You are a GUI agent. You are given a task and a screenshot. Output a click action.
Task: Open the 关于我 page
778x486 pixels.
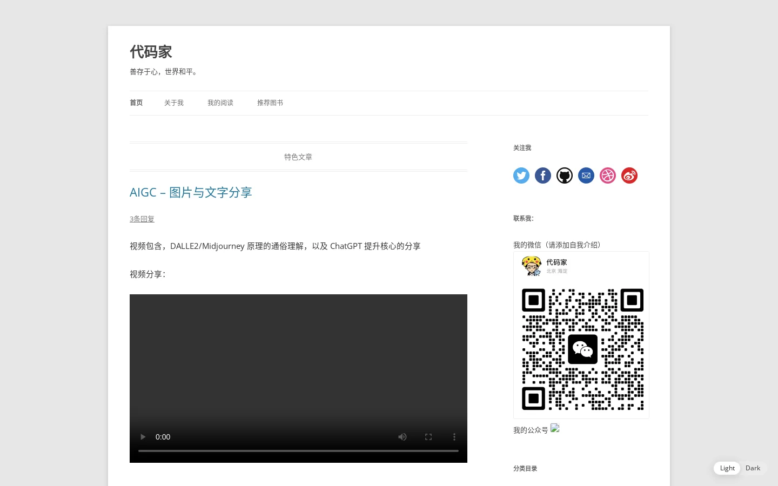pyautogui.click(x=174, y=103)
